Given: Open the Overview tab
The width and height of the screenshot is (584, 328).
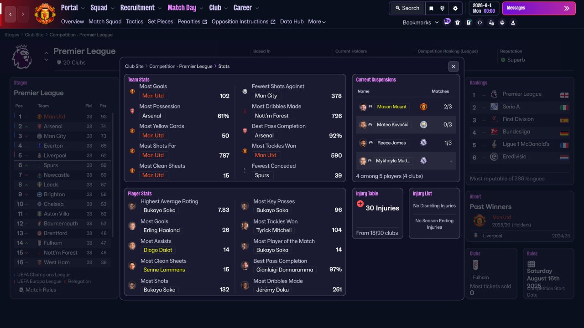Looking at the screenshot, I should click(x=73, y=21).
